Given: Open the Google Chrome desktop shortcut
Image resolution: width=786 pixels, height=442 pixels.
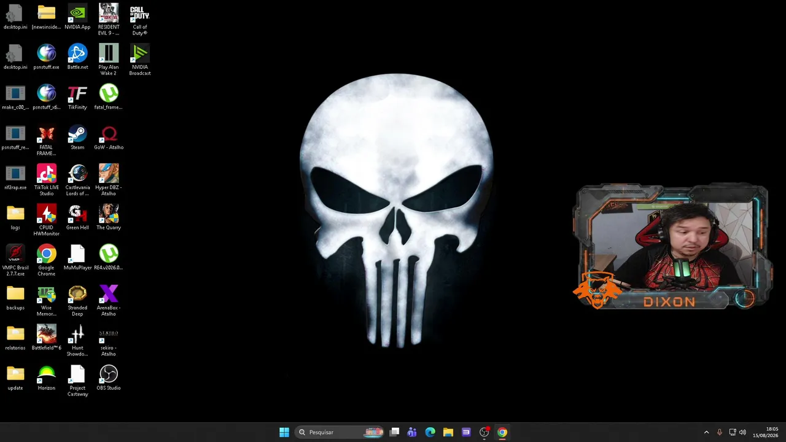Looking at the screenshot, I should [x=46, y=260].
